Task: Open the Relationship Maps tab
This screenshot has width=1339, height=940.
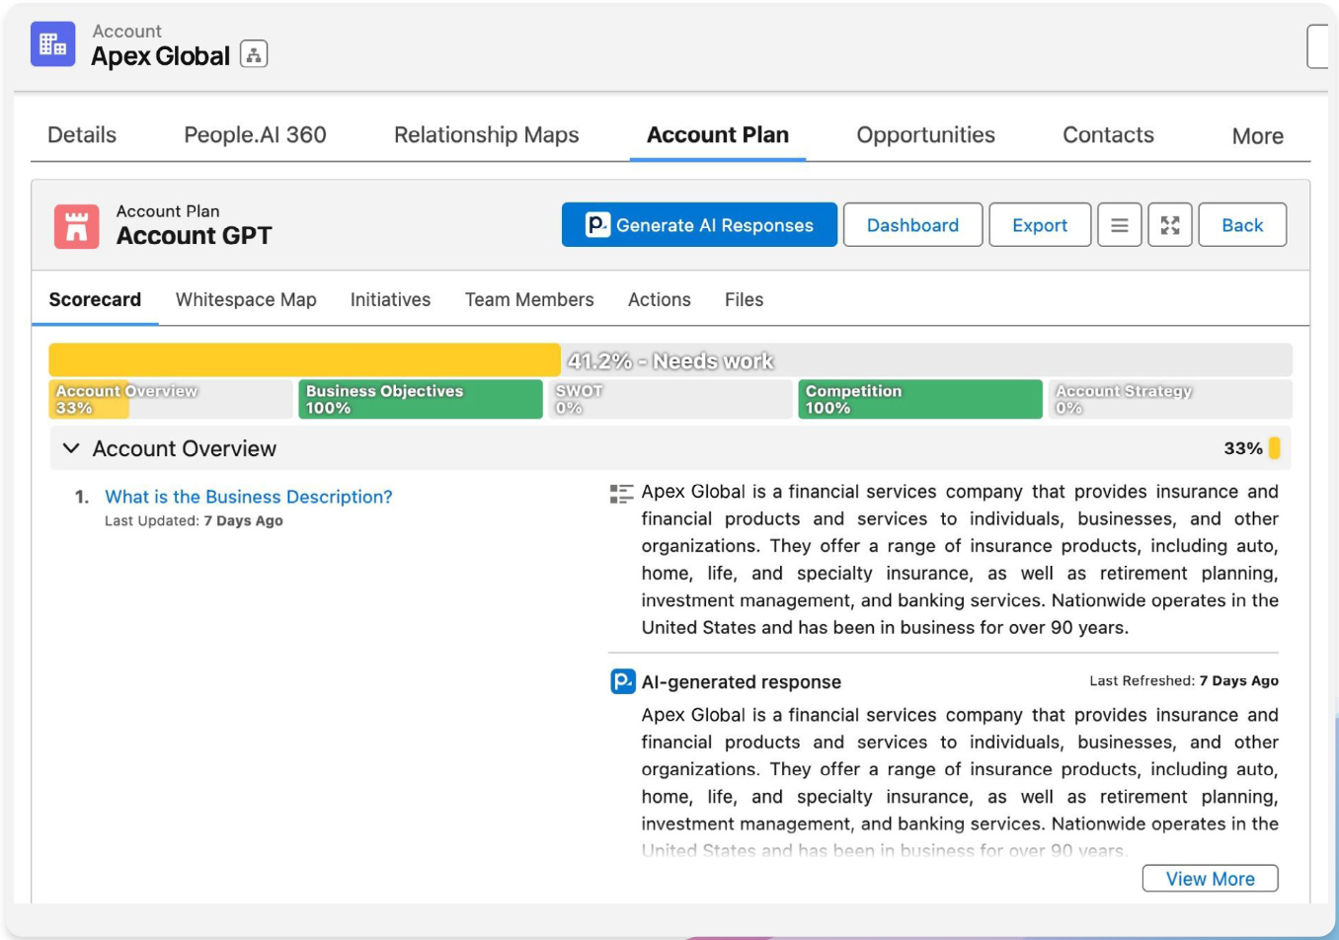Action: [487, 135]
